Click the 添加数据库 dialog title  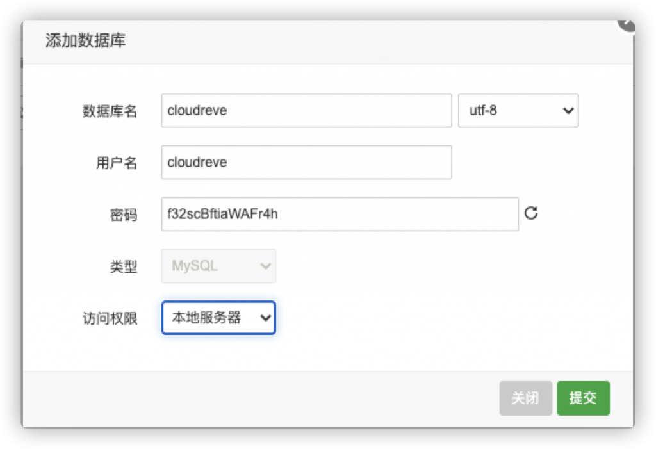(x=85, y=42)
